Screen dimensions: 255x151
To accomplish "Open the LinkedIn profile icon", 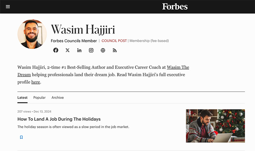I will (x=79, y=50).
